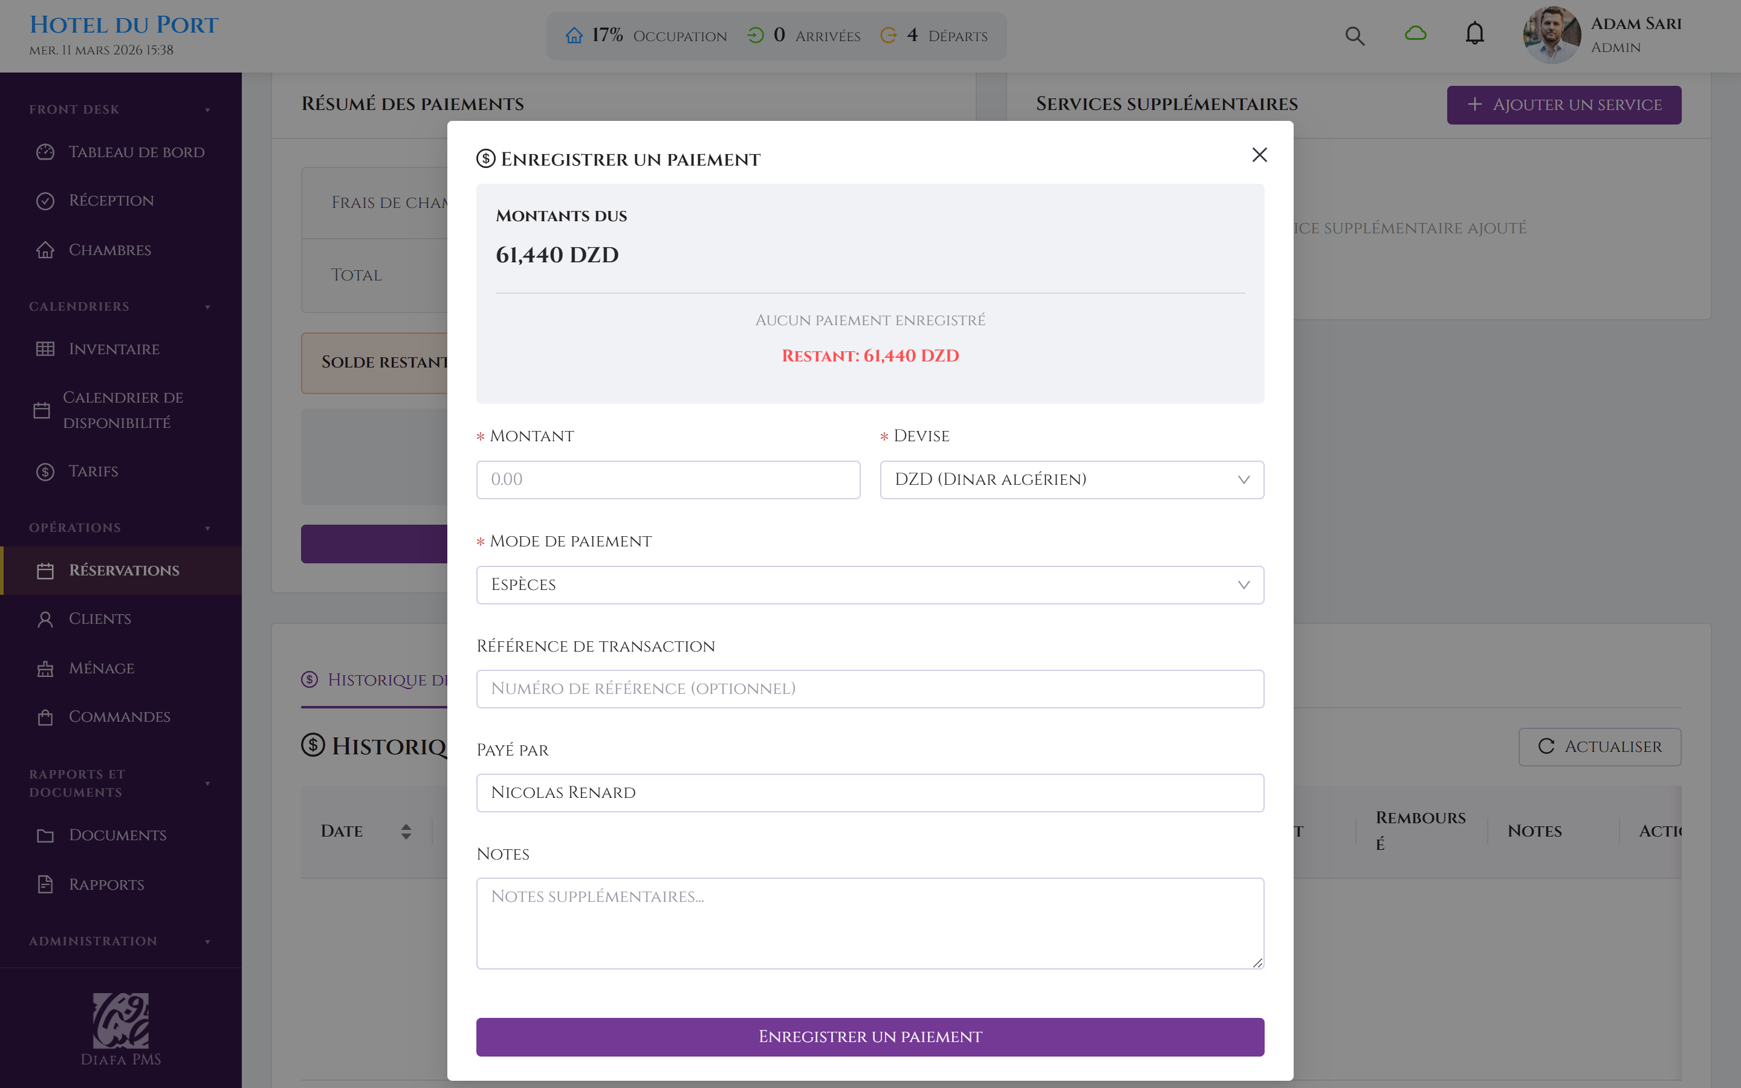
Task: Click the Tarifs dollar icon
Action: pyautogui.click(x=44, y=471)
